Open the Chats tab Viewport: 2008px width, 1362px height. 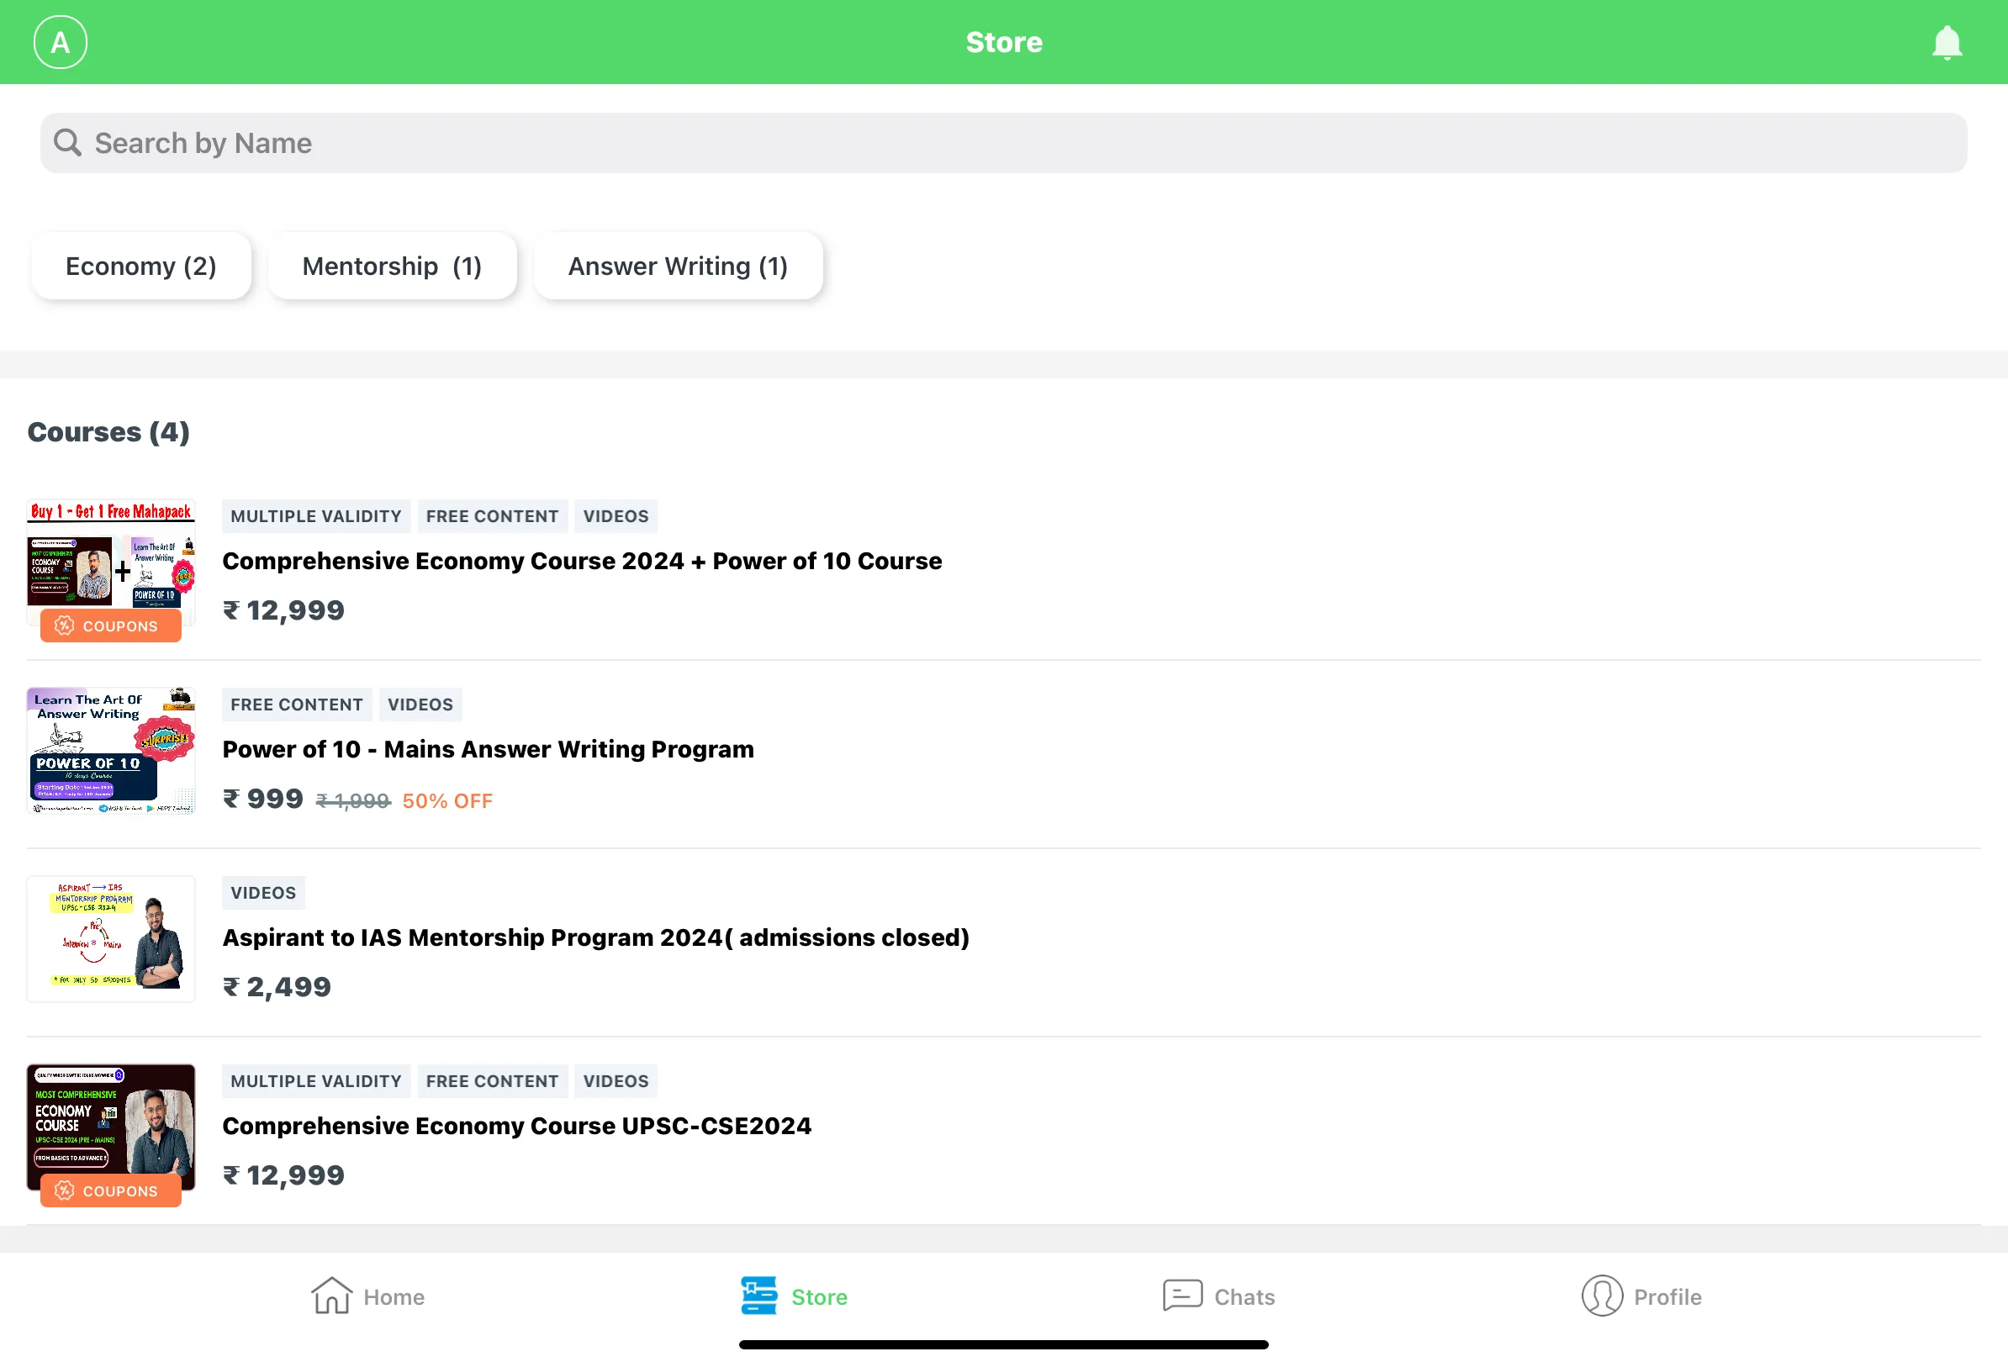(1218, 1296)
